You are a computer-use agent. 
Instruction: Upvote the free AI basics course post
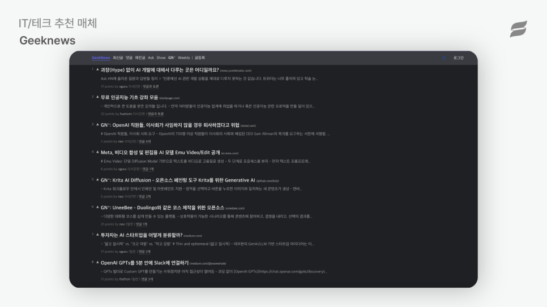97,97
